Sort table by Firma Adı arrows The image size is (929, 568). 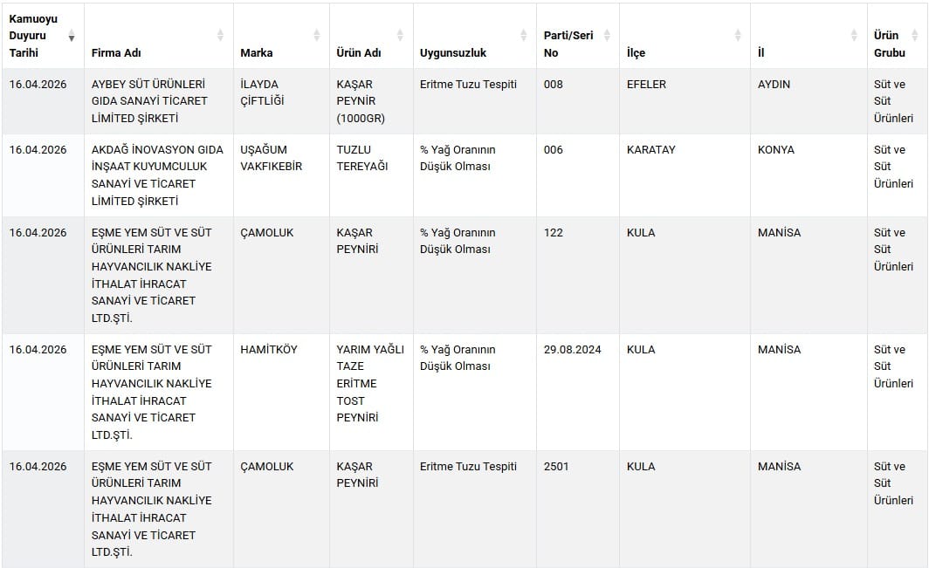(x=220, y=36)
